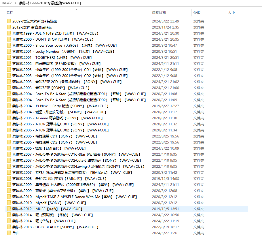Select the 舞娘 EMI百代 folder icon

pos(9,148)
